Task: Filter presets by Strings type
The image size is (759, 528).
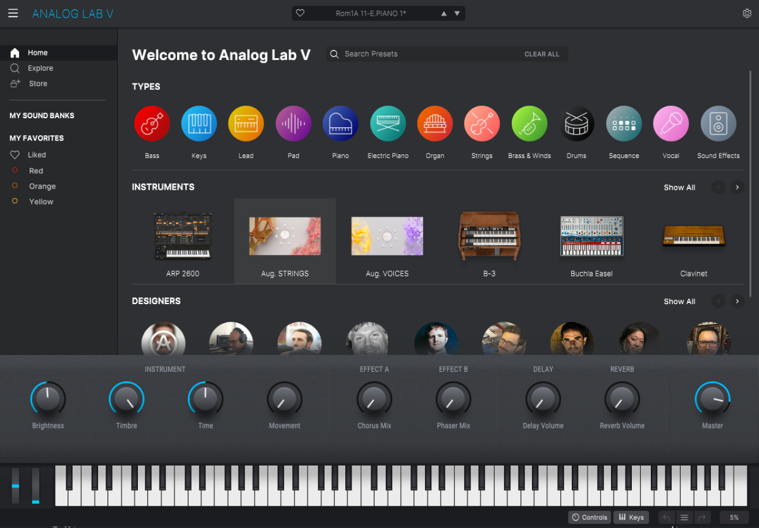Action: (x=482, y=123)
